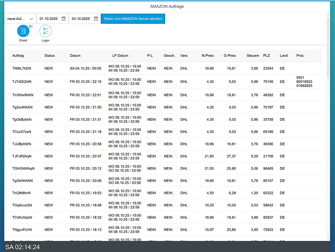Viewport: 335px width, 252px height.
Task: Click the PLZ column header
Action: (x=266, y=56)
